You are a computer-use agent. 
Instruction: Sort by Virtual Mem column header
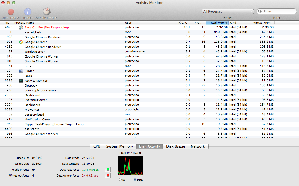coord(262,23)
